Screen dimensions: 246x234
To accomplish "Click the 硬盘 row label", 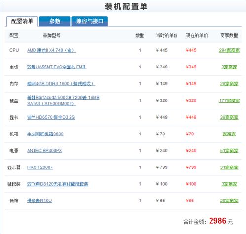I will 14,100.
